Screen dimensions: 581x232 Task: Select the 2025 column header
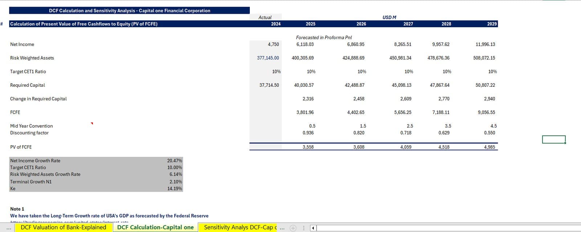(310, 24)
